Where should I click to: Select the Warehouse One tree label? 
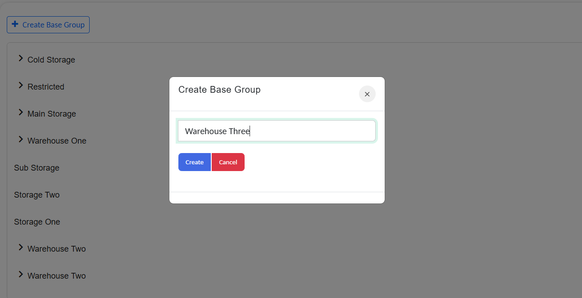[x=57, y=141]
